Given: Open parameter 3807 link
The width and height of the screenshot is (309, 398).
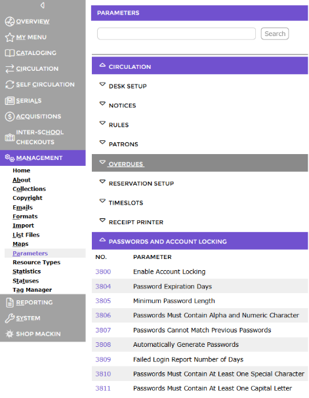Looking at the screenshot, I should click(x=103, y=330).
